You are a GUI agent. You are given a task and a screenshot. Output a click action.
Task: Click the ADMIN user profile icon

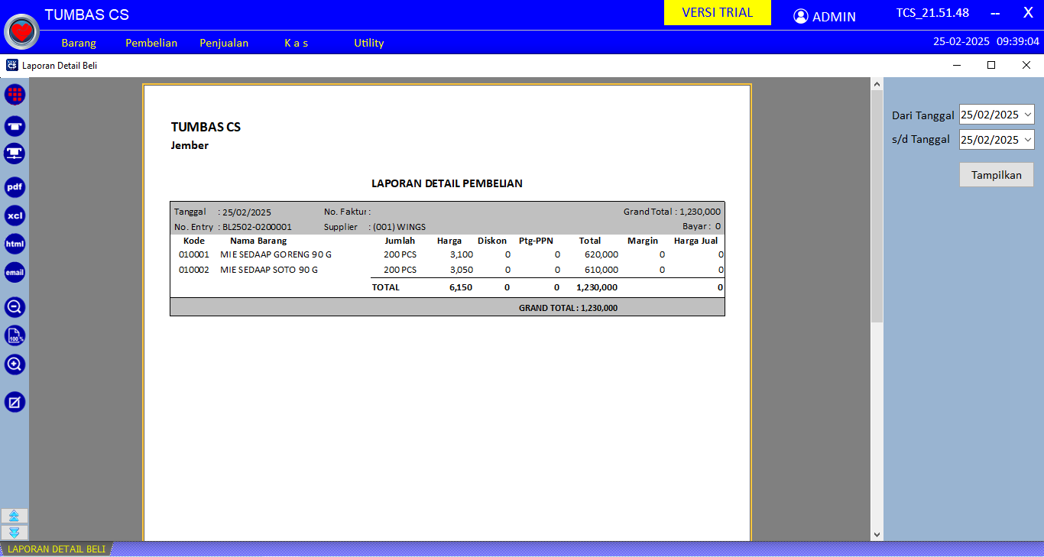click(x=800, y=16)
